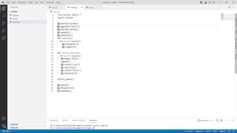Click the powershell terminal label
The width and height of the screenshot is (237, 133).
pyautogui.click(x=203, y=120)
